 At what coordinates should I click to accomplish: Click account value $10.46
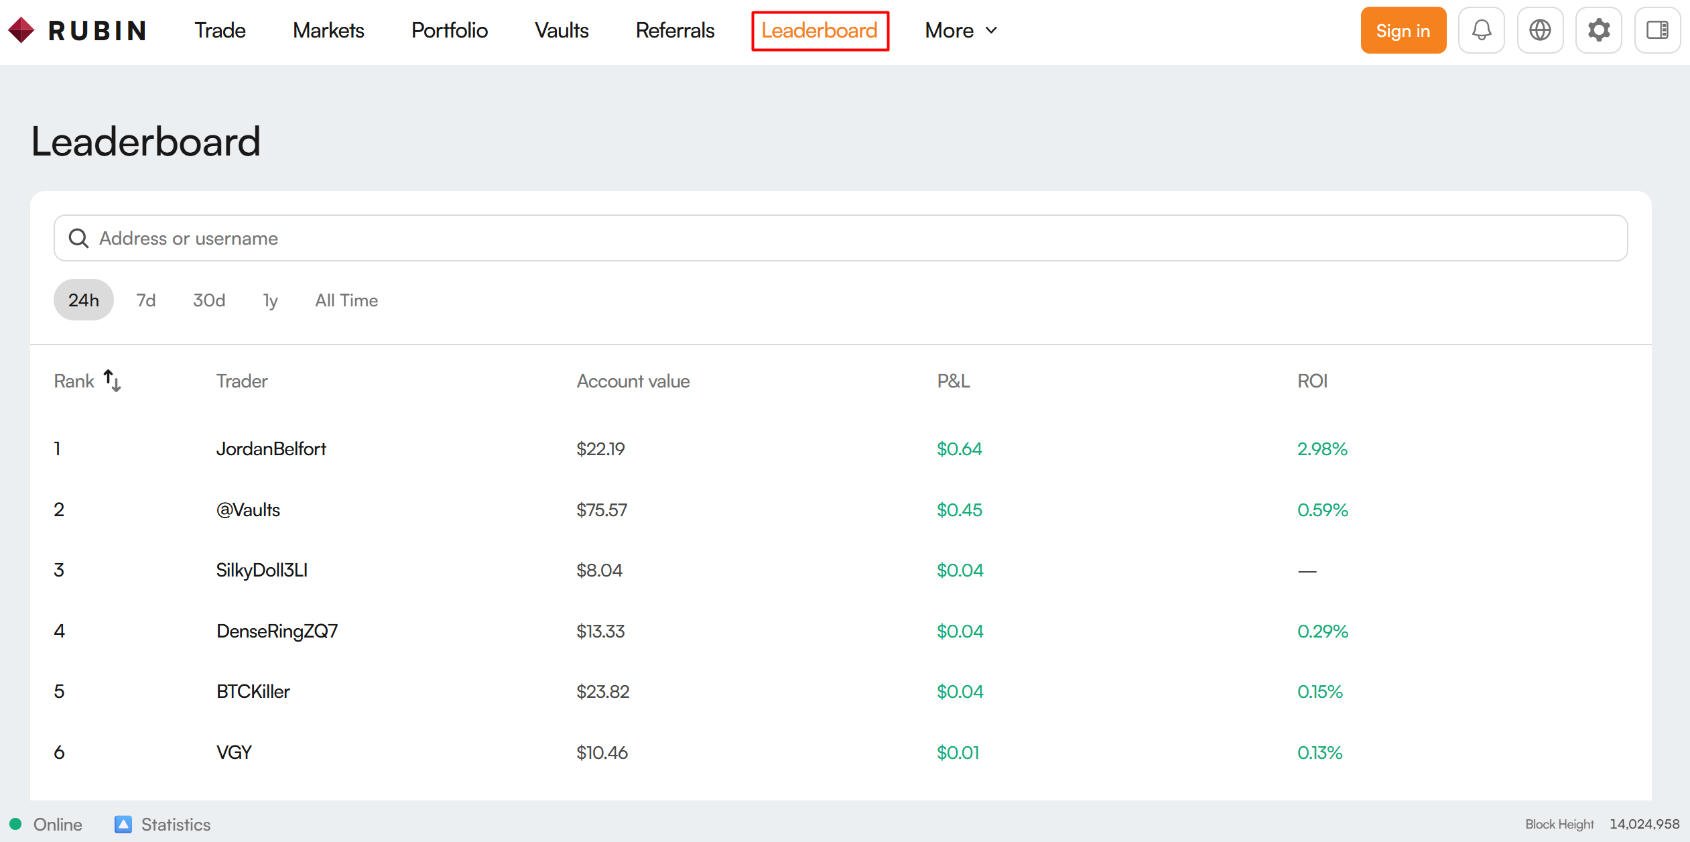(x=602, y=752)
